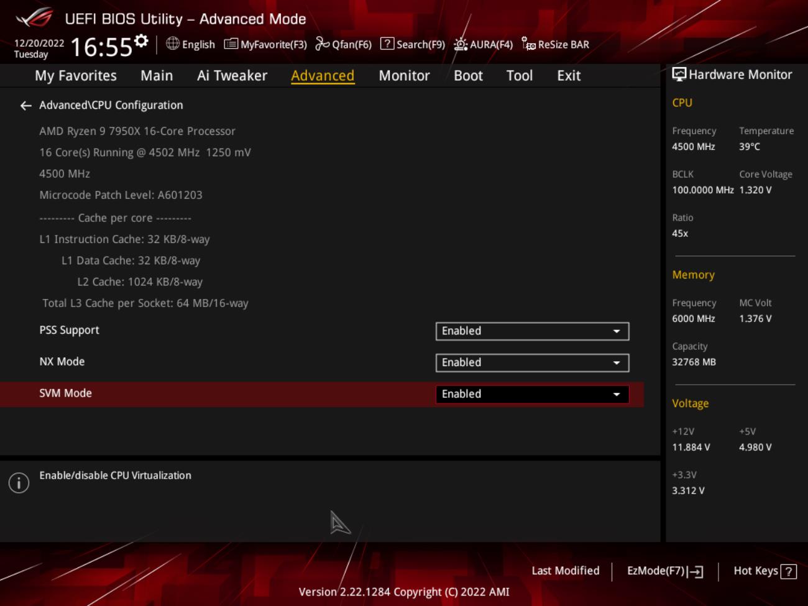Select the SVM Mode row label
The image size is (808, 606).
click(65, 393)
